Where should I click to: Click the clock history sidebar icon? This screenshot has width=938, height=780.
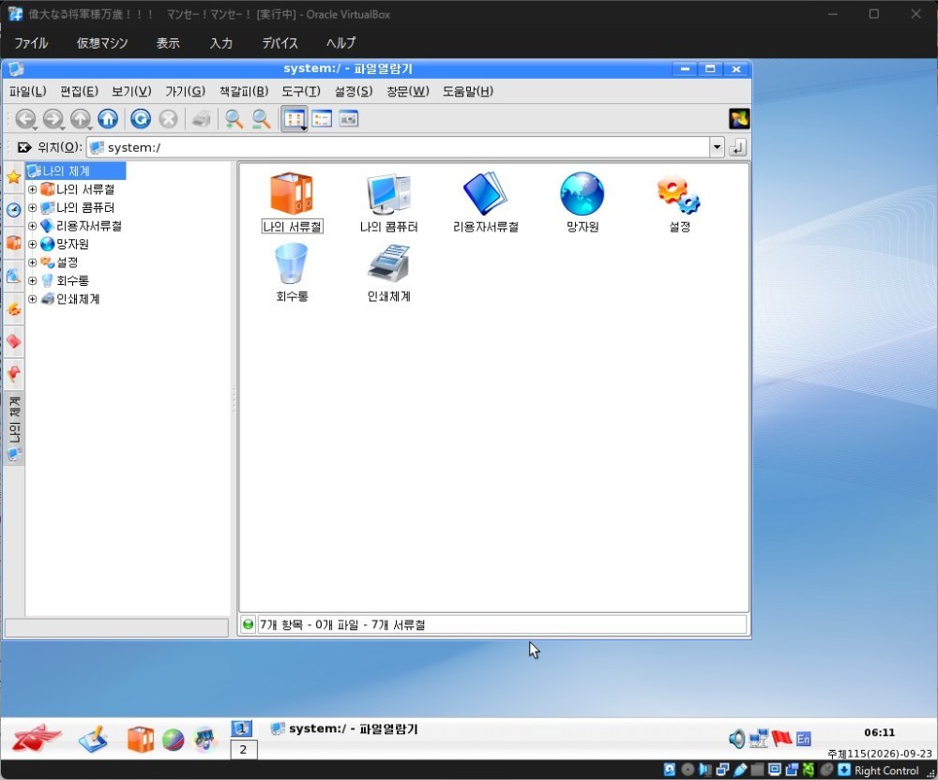tap(14, 210)
